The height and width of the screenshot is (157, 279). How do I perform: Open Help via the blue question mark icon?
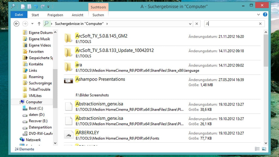click(265, 14)
